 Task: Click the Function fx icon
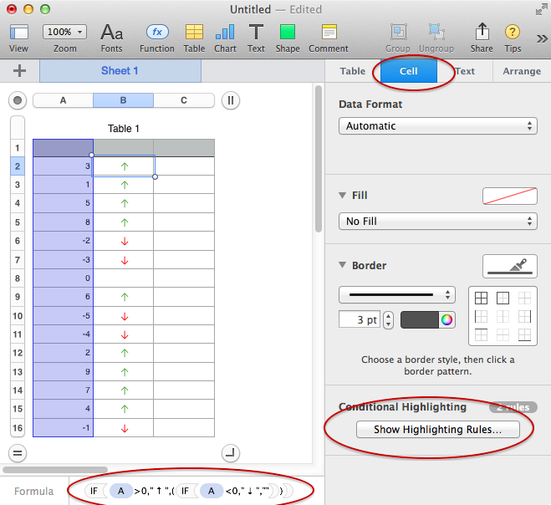(x=157, y=32)
